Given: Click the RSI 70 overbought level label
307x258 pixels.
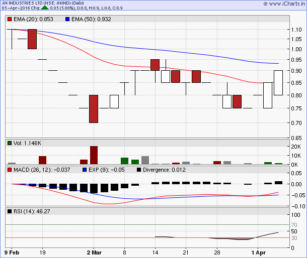Looking at the screenshot, I should (x=294, y=225).
